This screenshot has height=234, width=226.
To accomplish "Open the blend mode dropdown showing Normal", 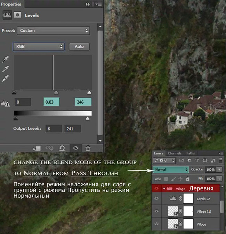I will [x=171, y=170].
